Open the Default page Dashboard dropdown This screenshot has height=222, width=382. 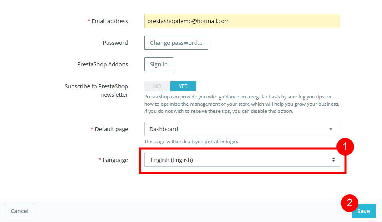[242, 129]
